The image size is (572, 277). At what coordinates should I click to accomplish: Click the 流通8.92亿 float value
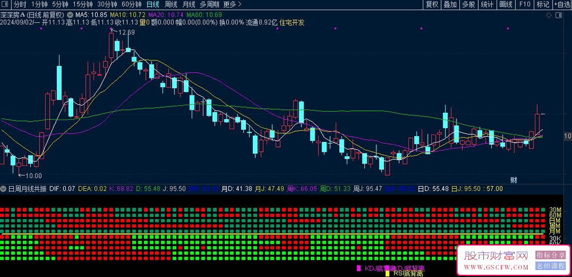point(261,22)
